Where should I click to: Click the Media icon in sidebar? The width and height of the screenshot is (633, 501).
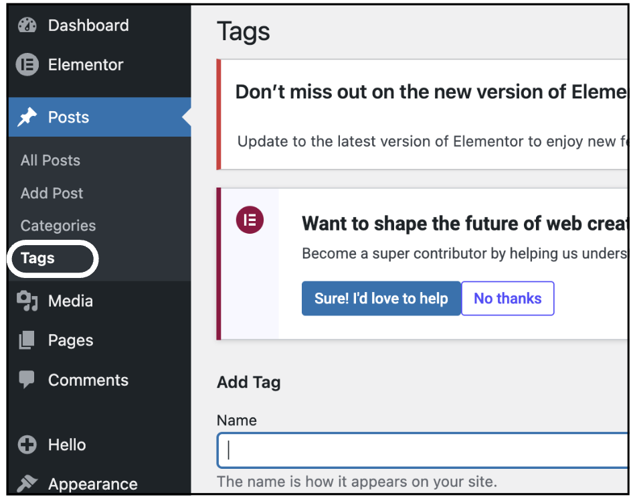click(27, 301)
